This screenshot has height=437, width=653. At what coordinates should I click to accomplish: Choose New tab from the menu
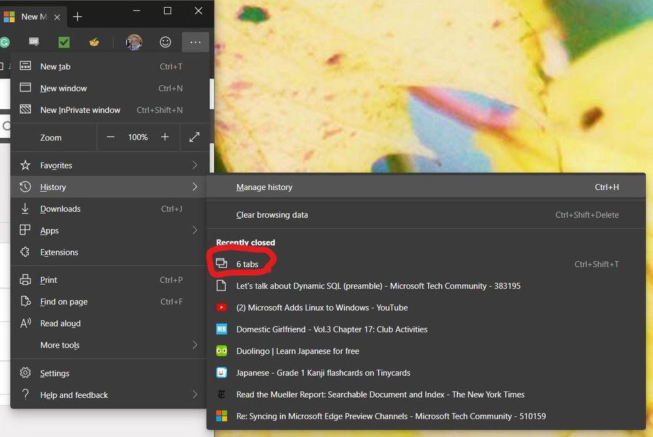coord(110,66)
